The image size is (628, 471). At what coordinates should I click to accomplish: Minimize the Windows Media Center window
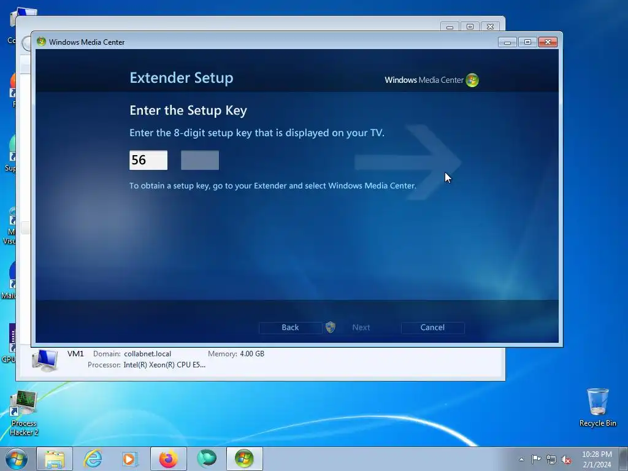coord(507,42)
